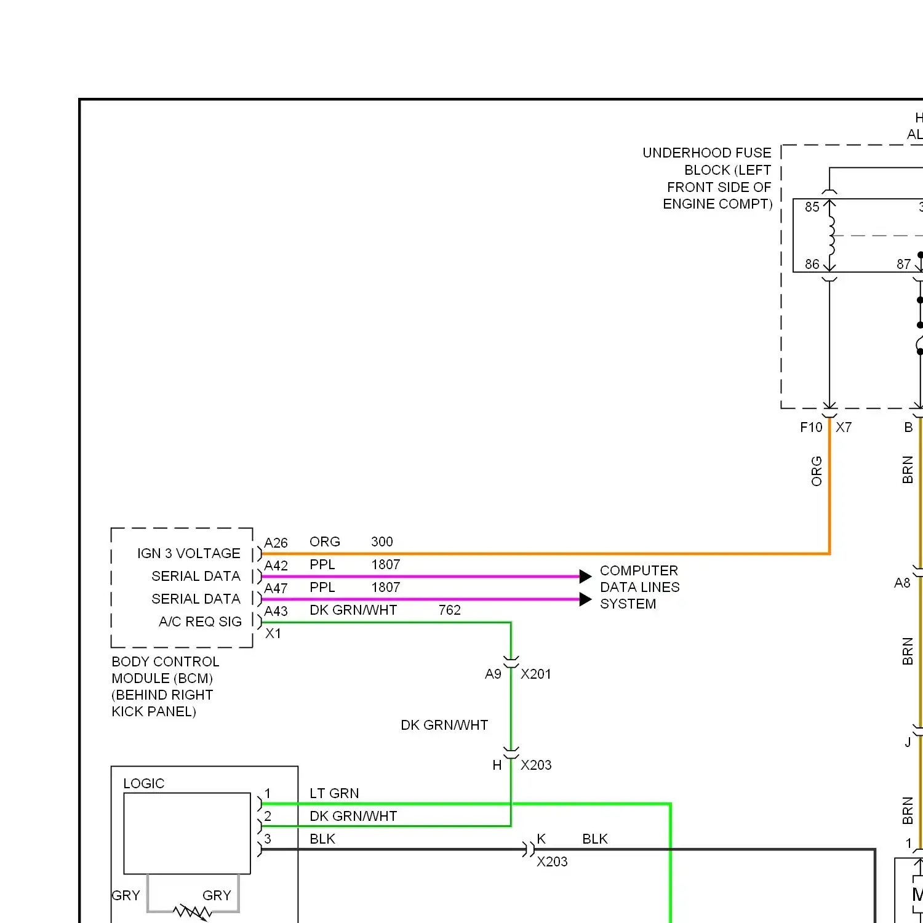Click the UNDERHOOD FUSE BLOCK label
The height and width of the screenshot is (923, 923).
(x=707, y=178)
